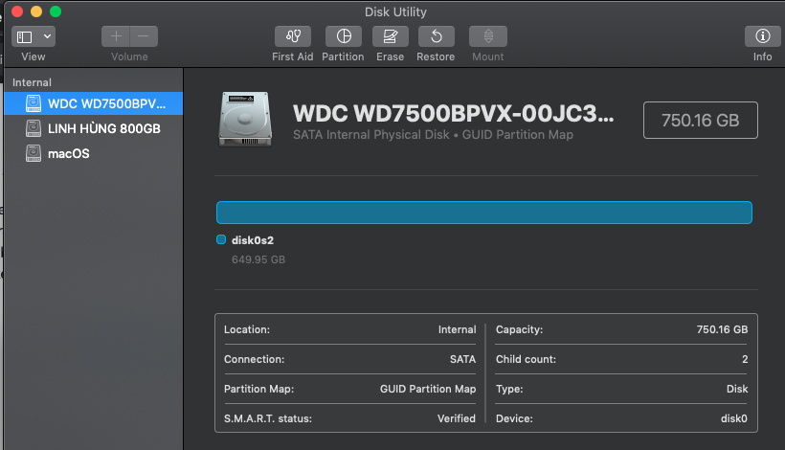Zoom the window with green button

pyautogui.click(x=56, y=11)
